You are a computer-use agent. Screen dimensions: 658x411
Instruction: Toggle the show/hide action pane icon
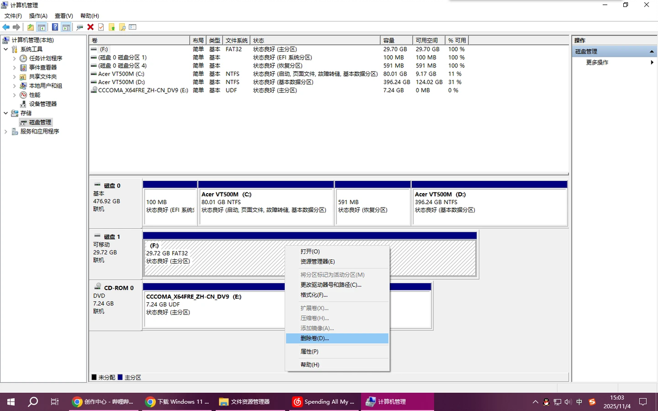[66, 26]
